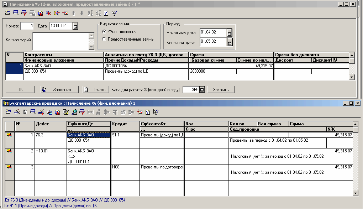Click the add posting plus icon in postings toolbar
The image size is (363, 209).
(x=33, y=112)
